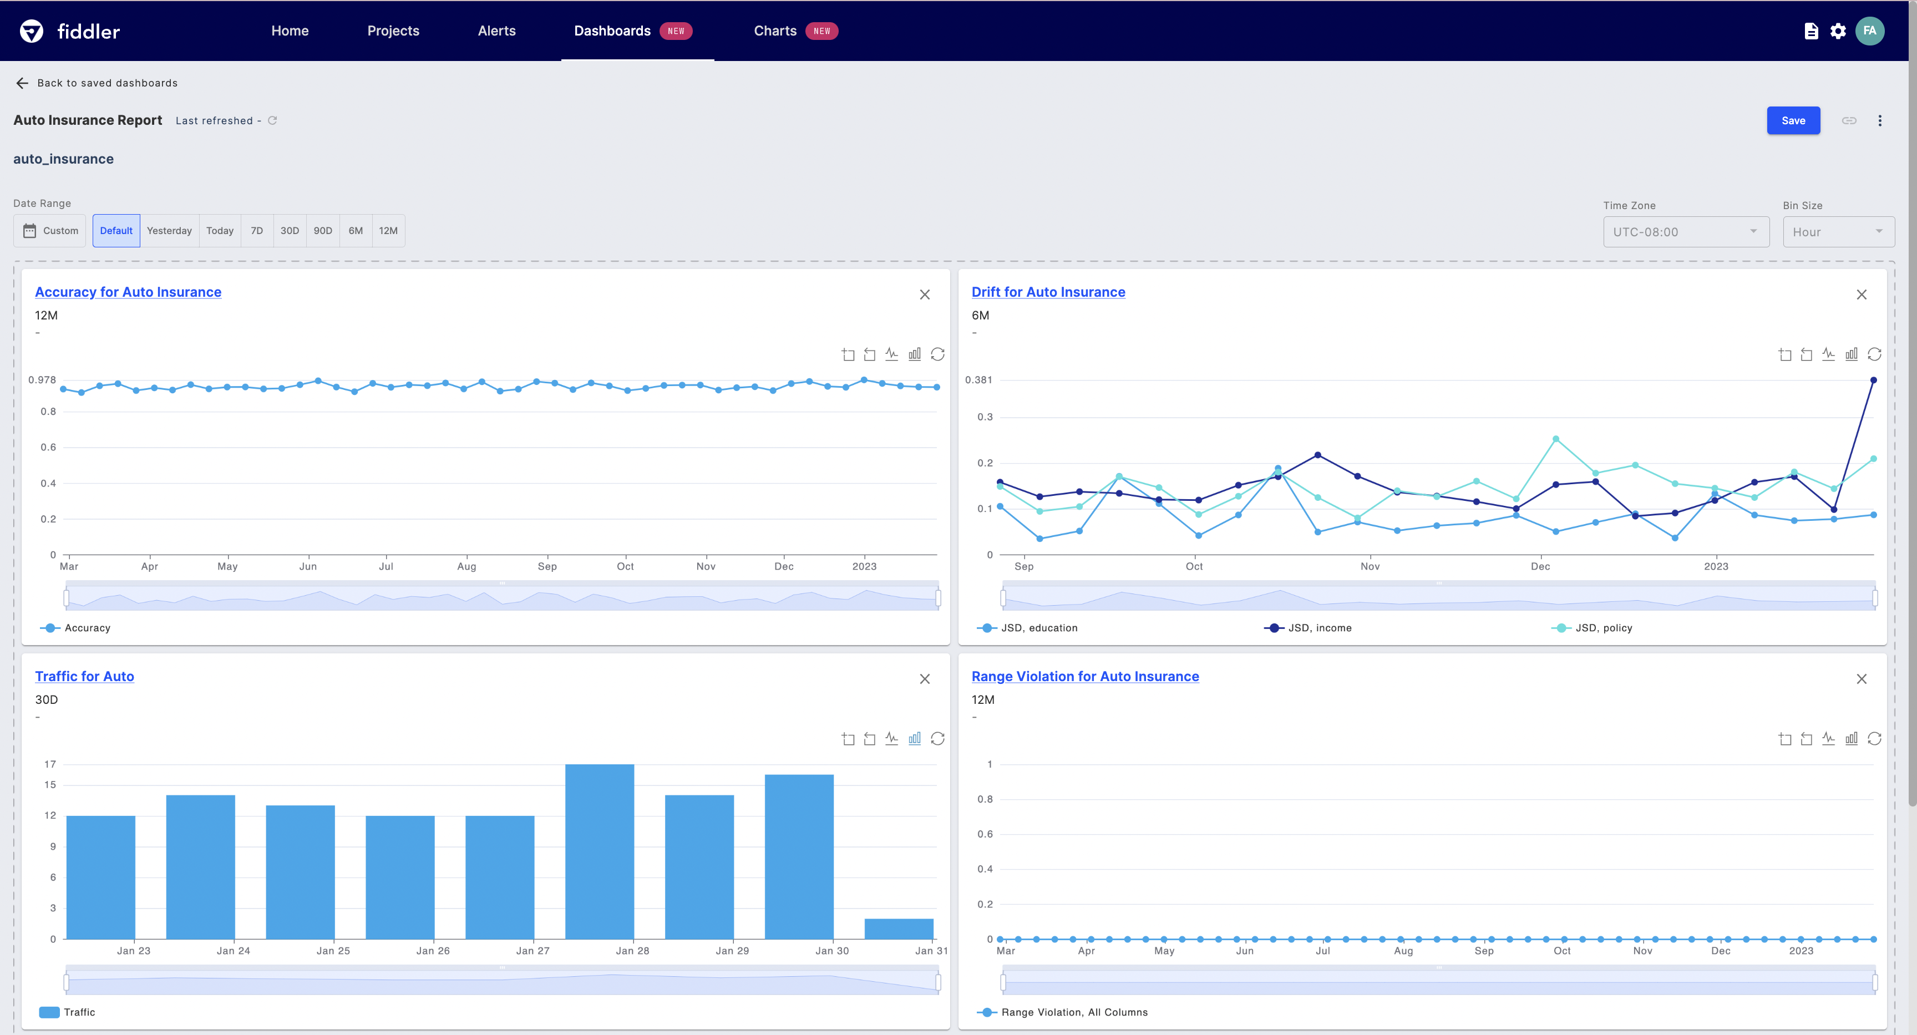Restore the Drift chart view
The image size is (1917, 1035).
pyautogui.click(x=1875, y=354)
